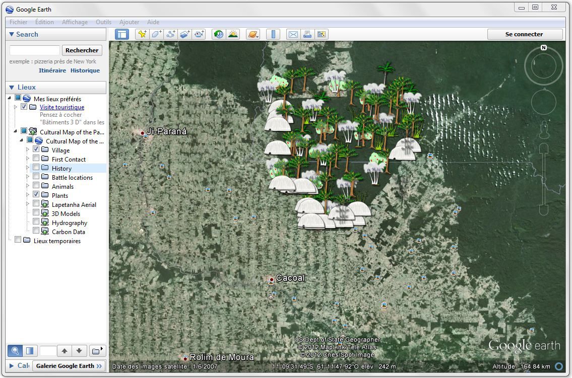This screenshot has width=572, height=378.
Task: Click the Rolim de Moura city marker
Action: (185, 358)
